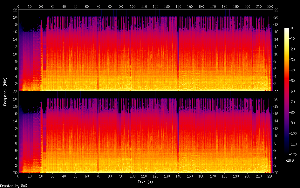Select the "-70" value on the color scale
Viewport: 300px width, 188px height.
(292, 102)
